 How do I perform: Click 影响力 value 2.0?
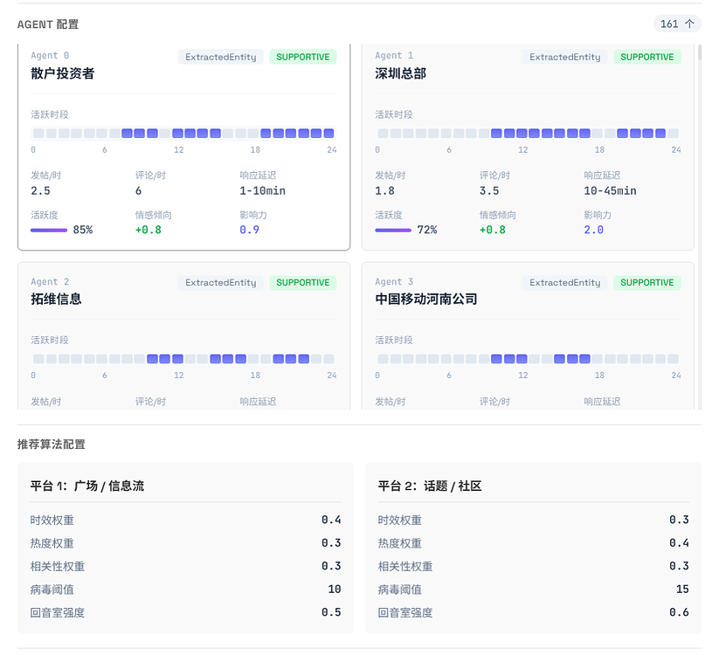pyautogui.click(x=593, y=230)
